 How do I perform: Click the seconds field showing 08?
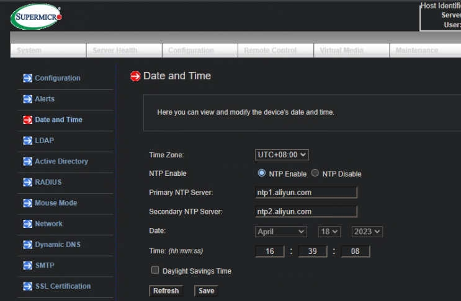coord(355,251)
